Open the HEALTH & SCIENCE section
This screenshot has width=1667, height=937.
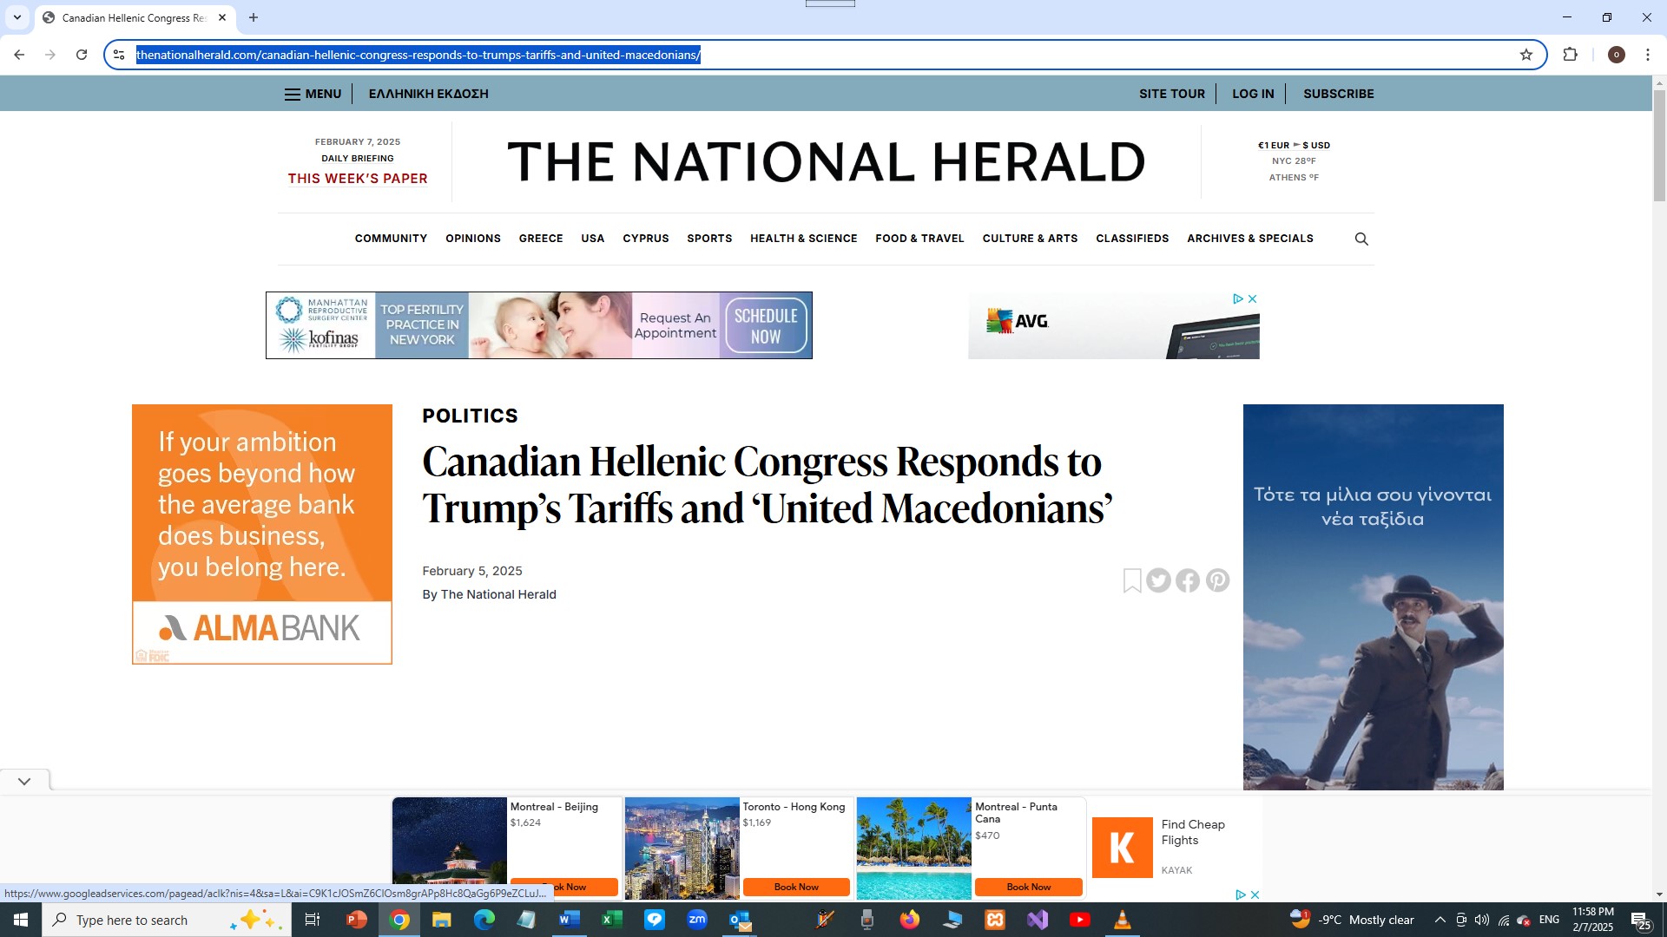tap(804, 239)
